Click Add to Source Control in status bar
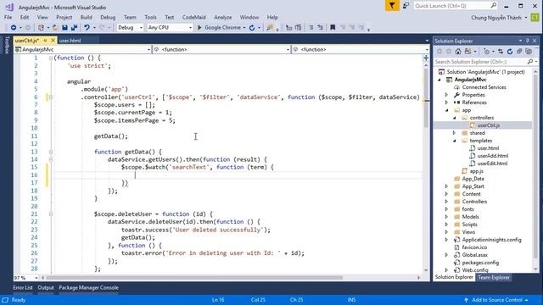 tap(496, 300)
